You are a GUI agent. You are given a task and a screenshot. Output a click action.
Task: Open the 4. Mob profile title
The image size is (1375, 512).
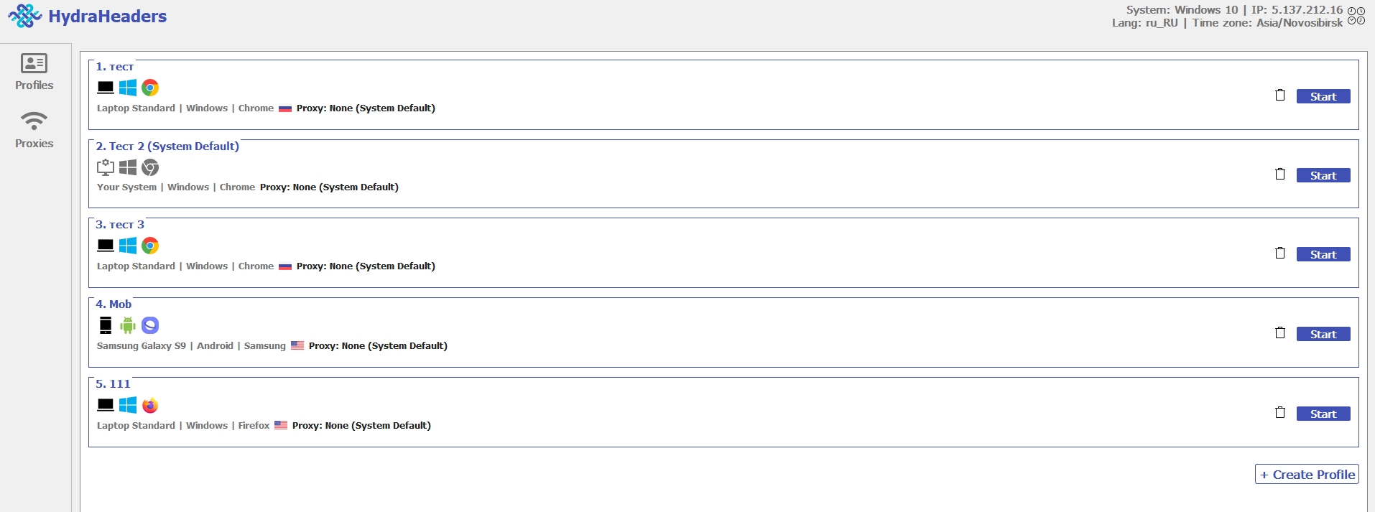click(x=114, y=304)
